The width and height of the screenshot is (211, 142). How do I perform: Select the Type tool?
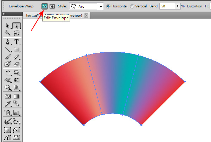(x=17, y=42)
